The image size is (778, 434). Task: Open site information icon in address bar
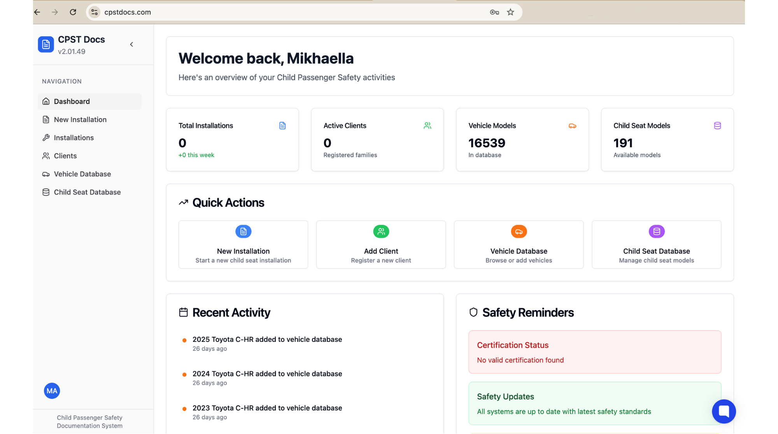click(95, 12)
